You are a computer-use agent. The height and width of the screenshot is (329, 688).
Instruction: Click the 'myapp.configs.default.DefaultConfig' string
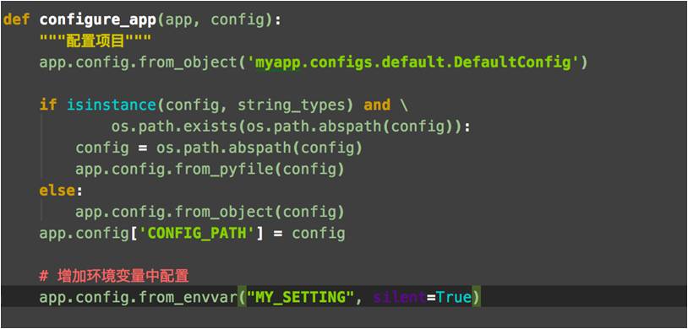tap(412, 62)
